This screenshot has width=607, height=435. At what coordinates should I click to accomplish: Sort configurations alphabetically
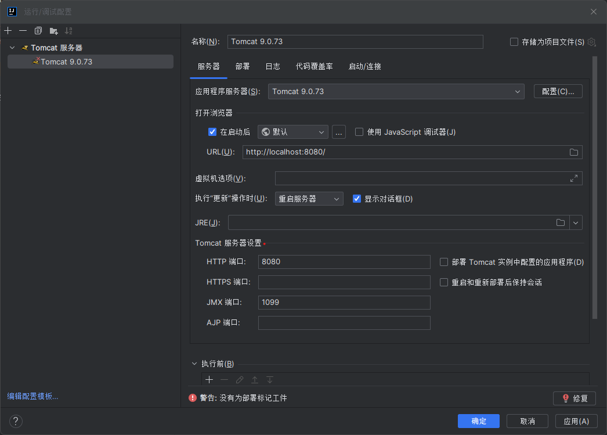pos(68,31)
